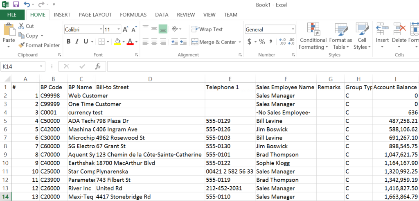Click the Orientation text angle icon
419x201 pixels.
tap(175, 29)
